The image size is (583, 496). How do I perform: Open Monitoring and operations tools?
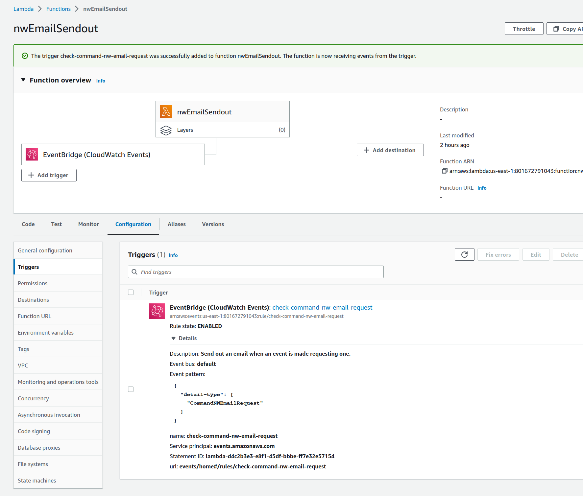[x=58, y=382]
